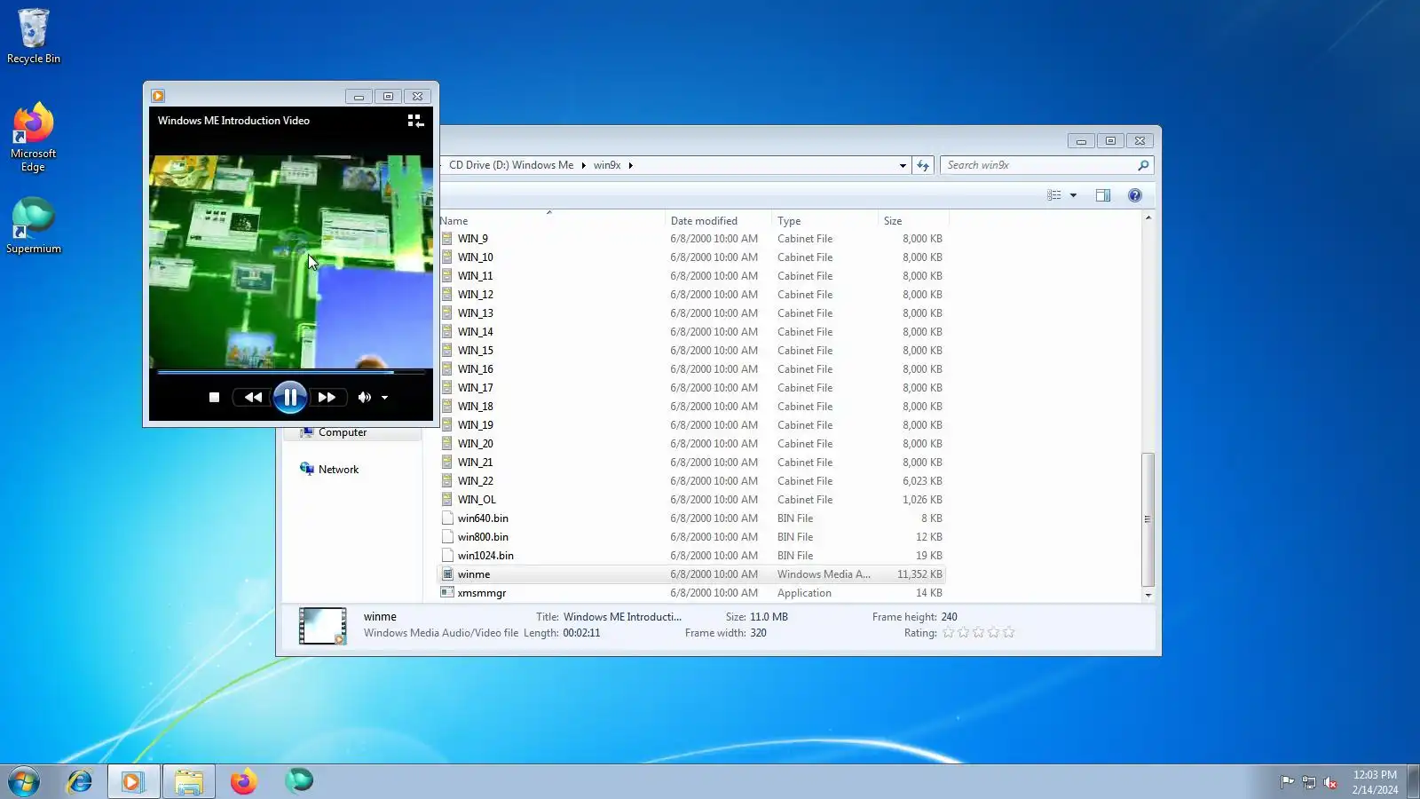Mute the Media Player volume
Screen dimensions: 1420x799
coord(364,398)
